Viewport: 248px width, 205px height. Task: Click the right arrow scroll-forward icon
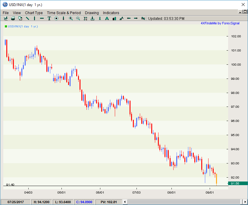click(x=136, y=18)
